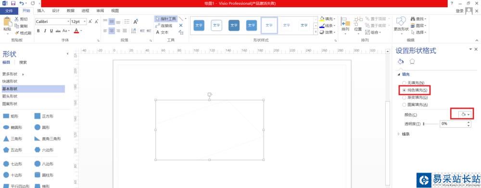This screenshot has width=481, height=188.
Task: Pick the Right Triangle (直角三角形) shape
Action: (x=47, y=139)
